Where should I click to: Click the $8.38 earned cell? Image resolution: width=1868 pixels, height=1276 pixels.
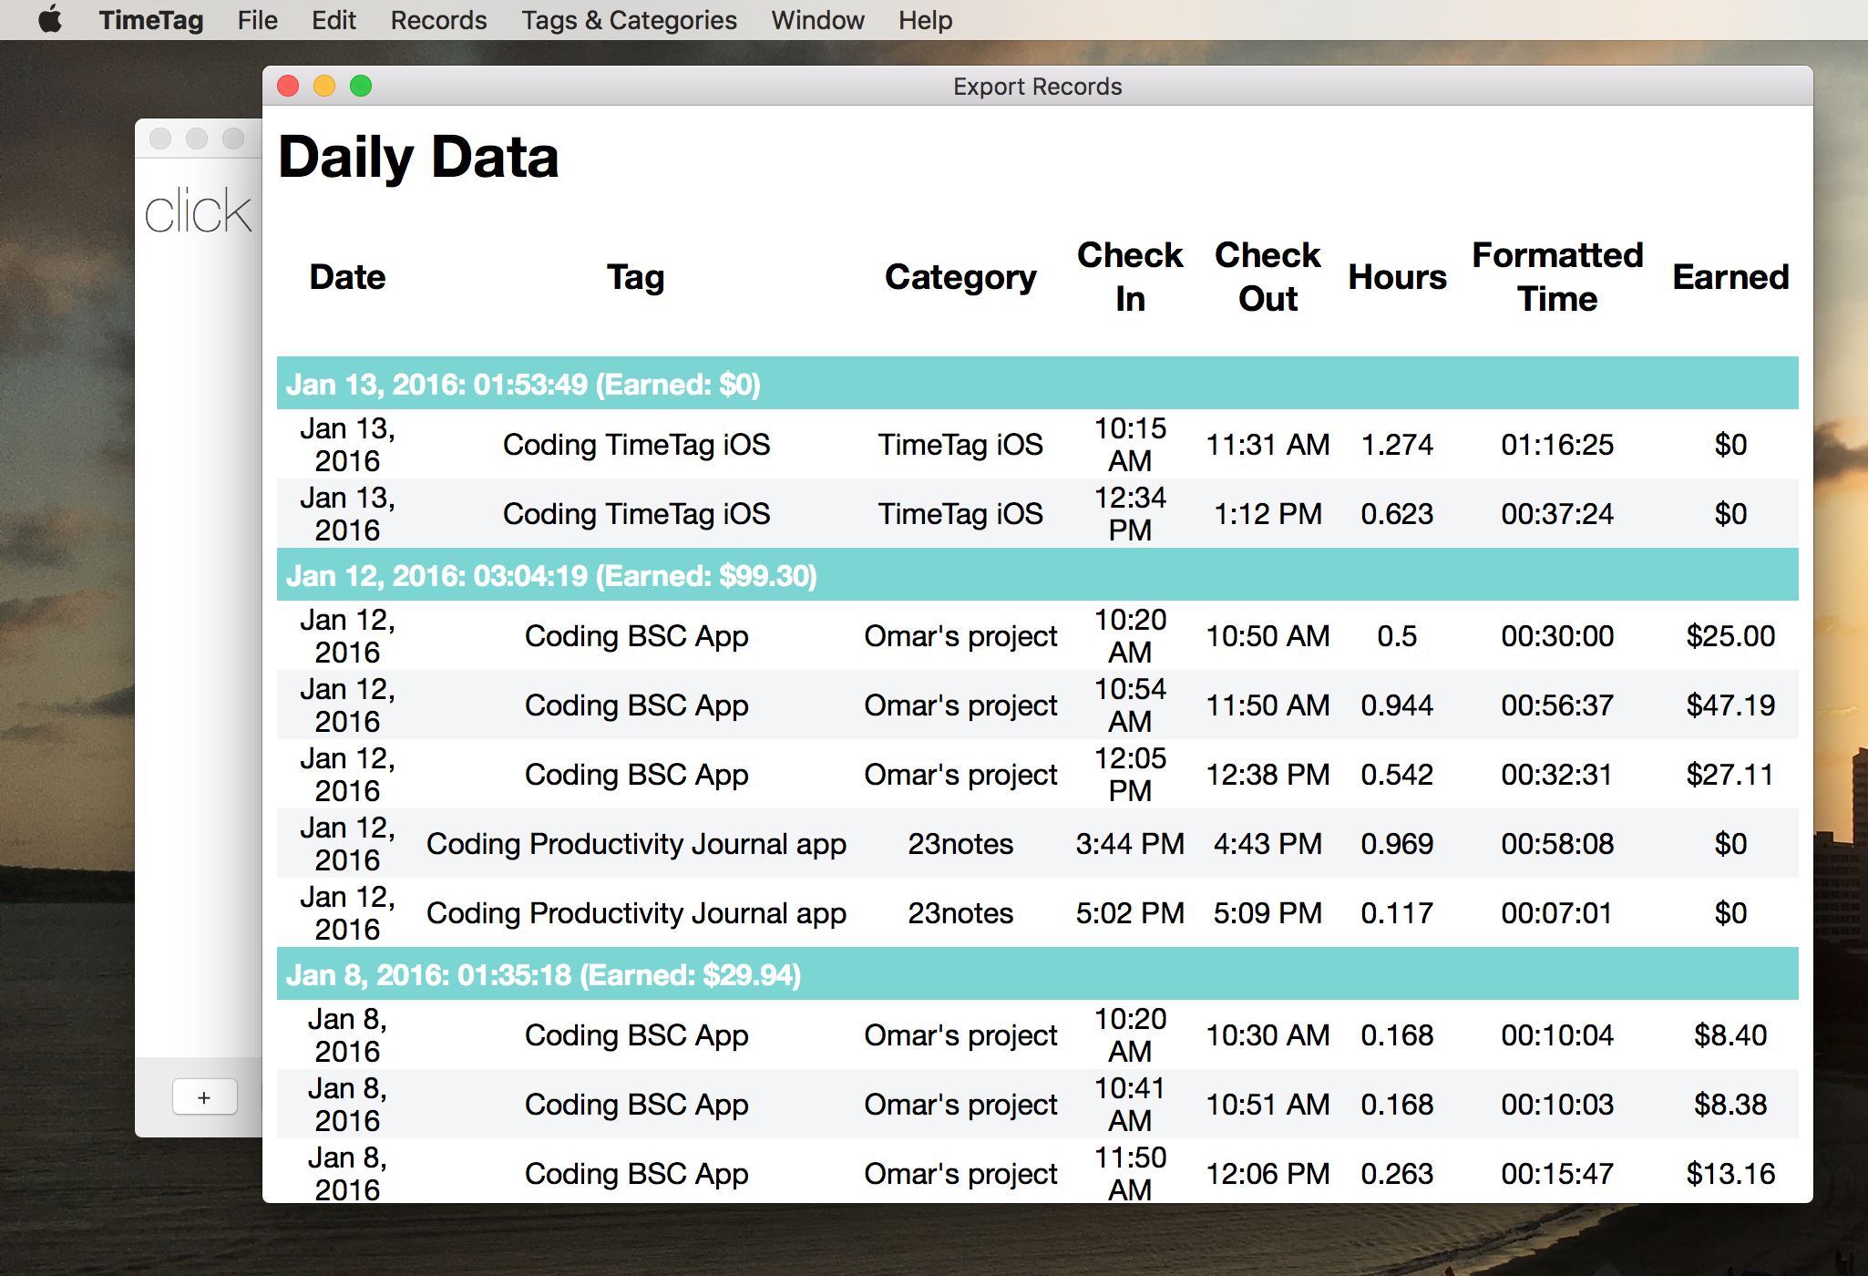point(1730,1105)
